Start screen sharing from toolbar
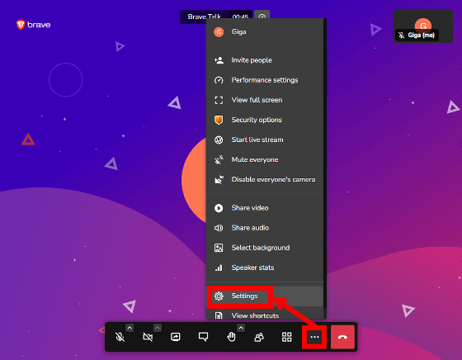 175,337
